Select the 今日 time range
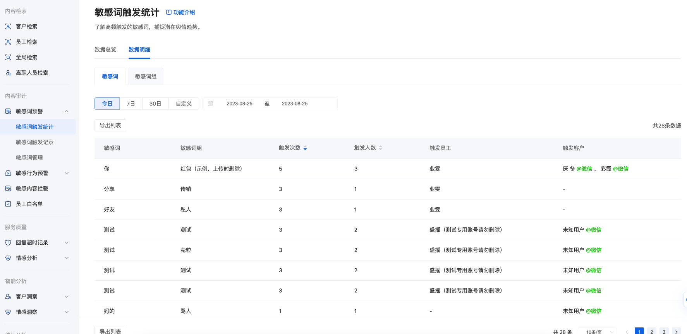The image size is (687, 334). pos(107,104)
